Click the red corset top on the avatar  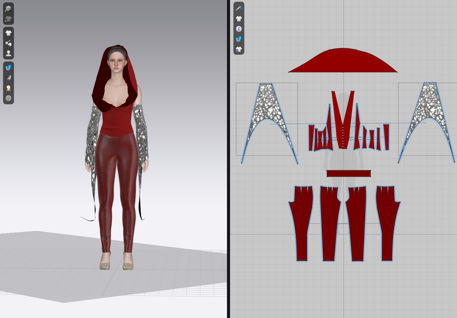pos(117,121)
